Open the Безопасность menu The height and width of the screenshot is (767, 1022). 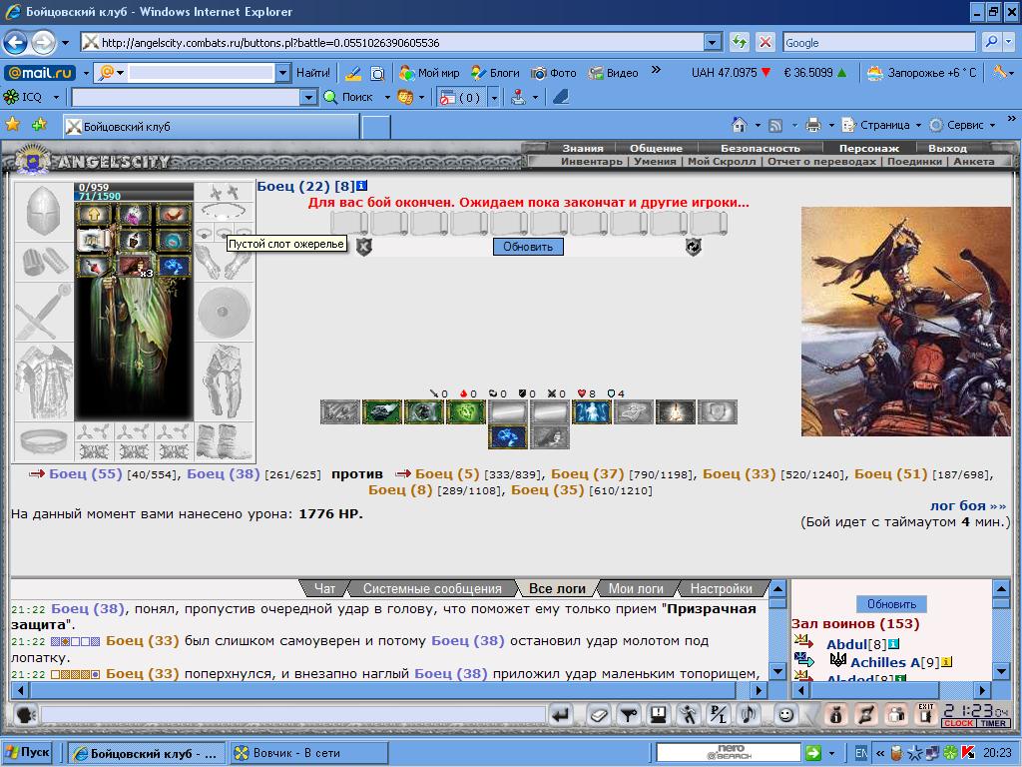pos(760,148)
